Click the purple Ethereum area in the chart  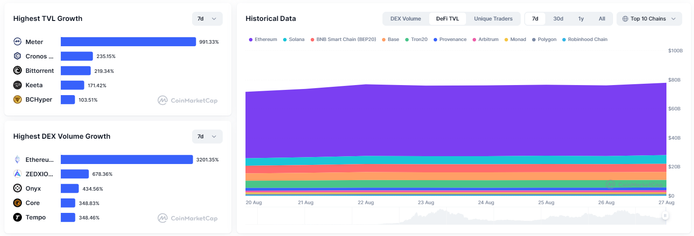455,120
